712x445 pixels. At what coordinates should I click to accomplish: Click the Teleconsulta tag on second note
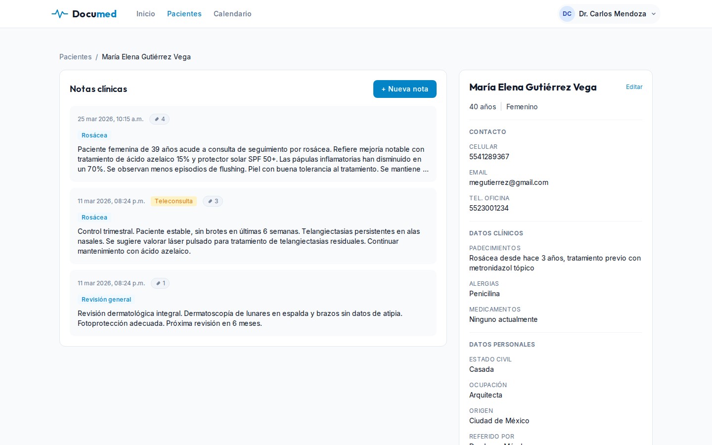[174, 201]
